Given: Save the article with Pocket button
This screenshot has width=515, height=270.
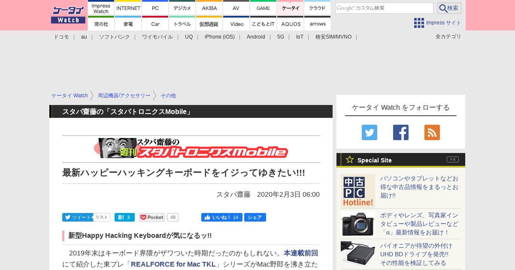Looking at the screenshot, I should (152, 217).
